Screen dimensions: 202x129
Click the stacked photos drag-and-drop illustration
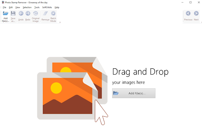pos(72,90)
